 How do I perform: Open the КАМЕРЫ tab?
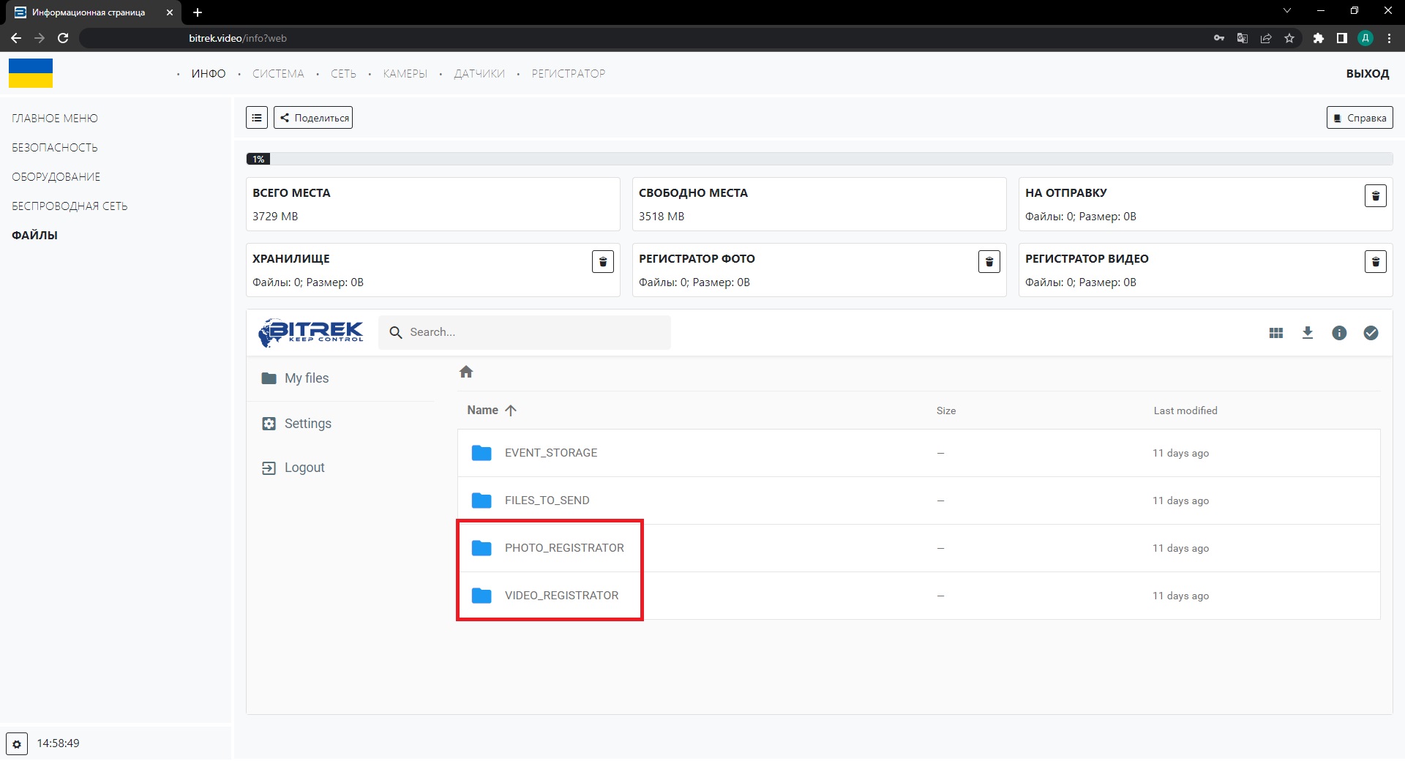tap(405, 74)
